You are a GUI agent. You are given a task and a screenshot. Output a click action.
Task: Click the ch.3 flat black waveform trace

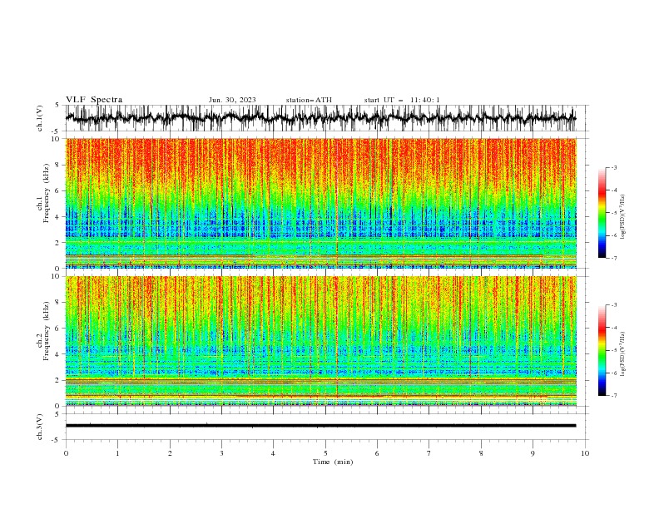(320, 426)
